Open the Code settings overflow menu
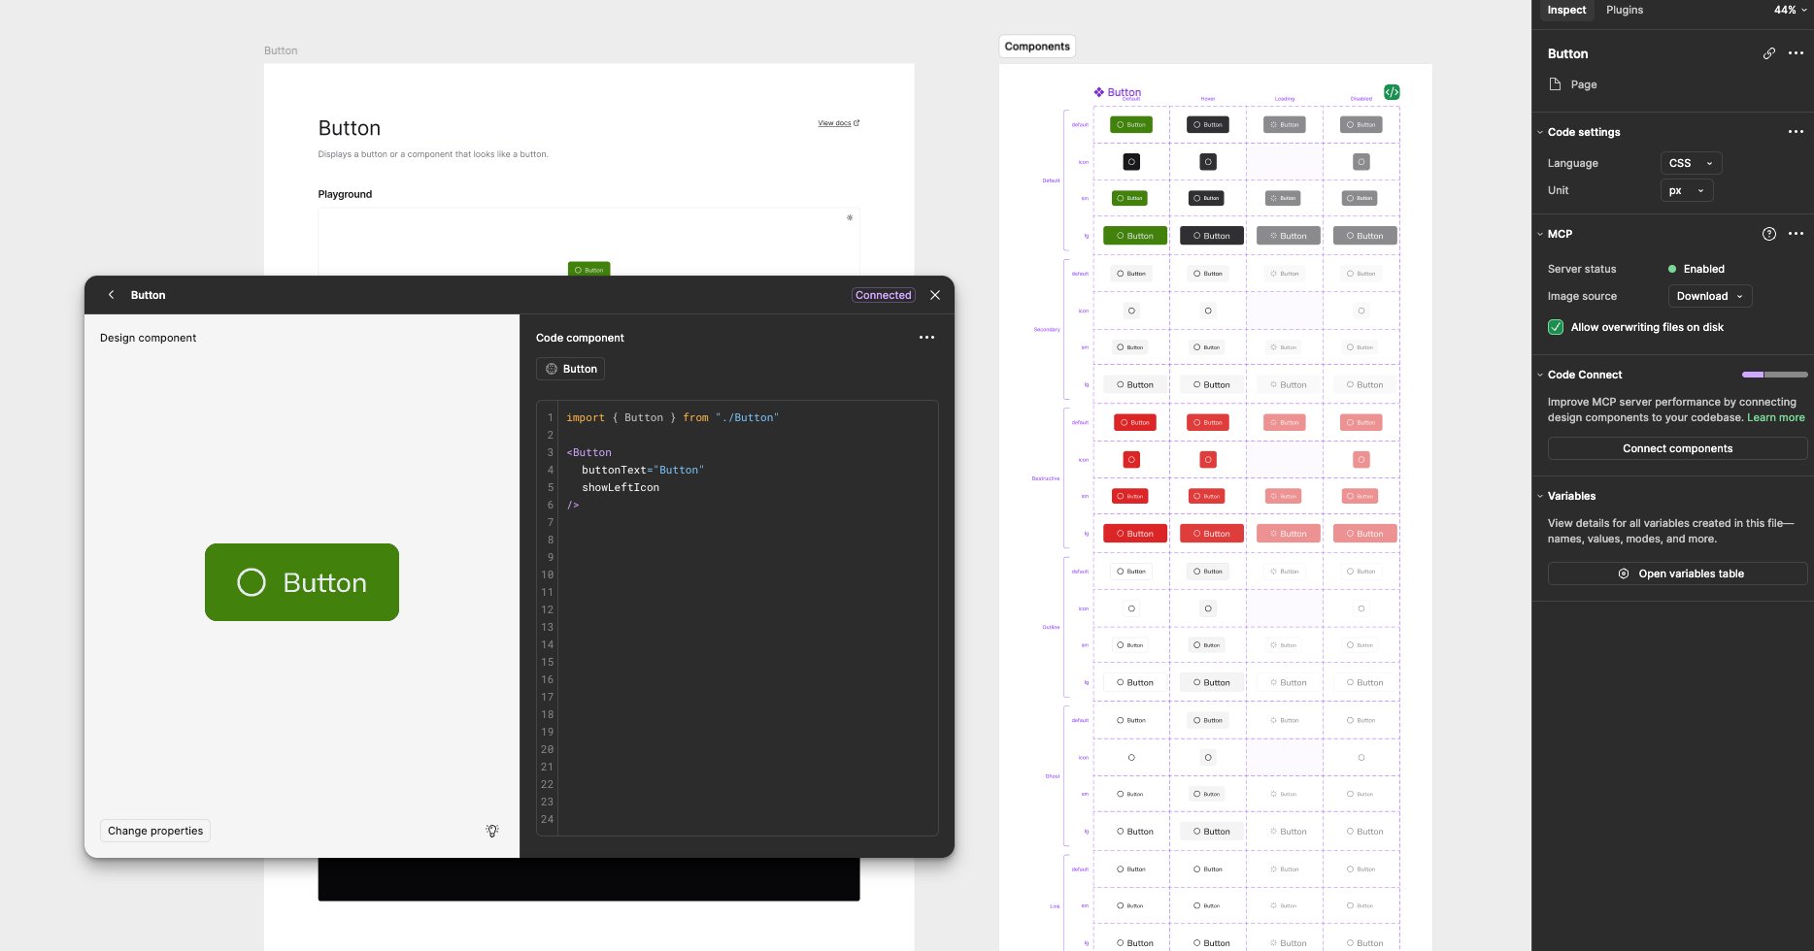The width and height of the screenshot is (1814, 951). click(1794, 132)
